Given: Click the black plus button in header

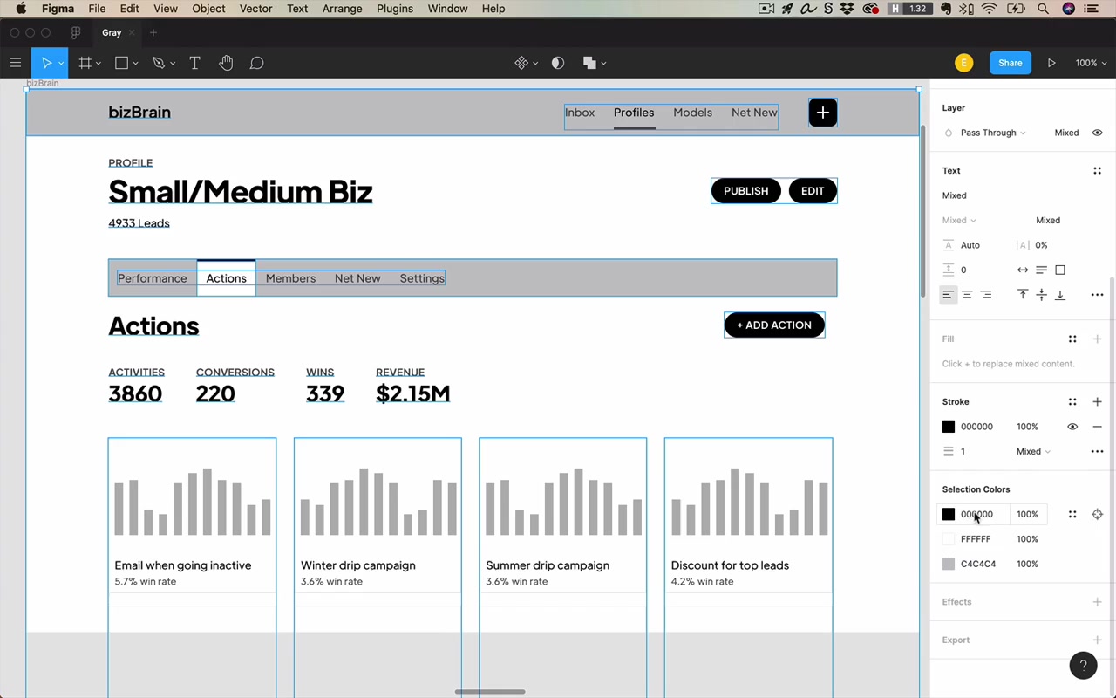Looking at the screenshot, I should point(823,113).
